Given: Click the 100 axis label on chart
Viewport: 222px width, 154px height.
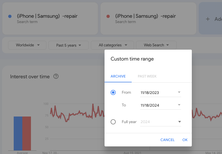Looking at the screenshot, I should 46,104.
